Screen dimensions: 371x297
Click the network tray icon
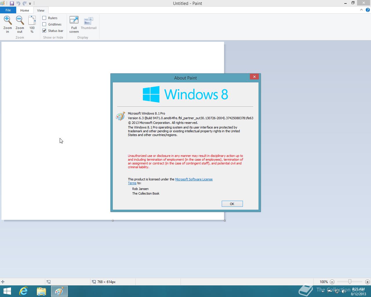337,291
